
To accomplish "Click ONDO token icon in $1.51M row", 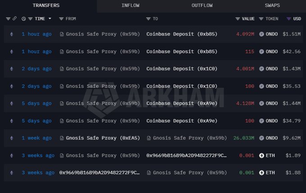I will 261,34.
